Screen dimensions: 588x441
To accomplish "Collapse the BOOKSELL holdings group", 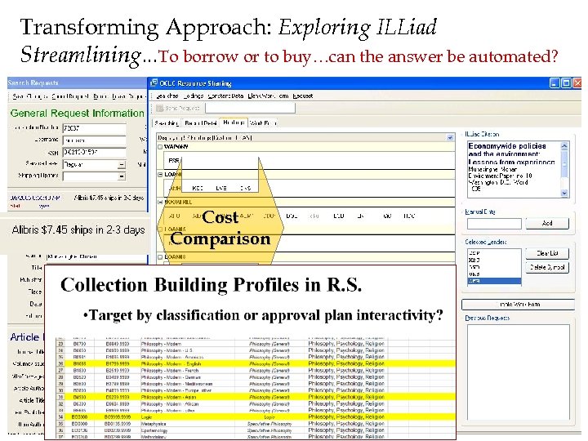I will coord(160,202).
